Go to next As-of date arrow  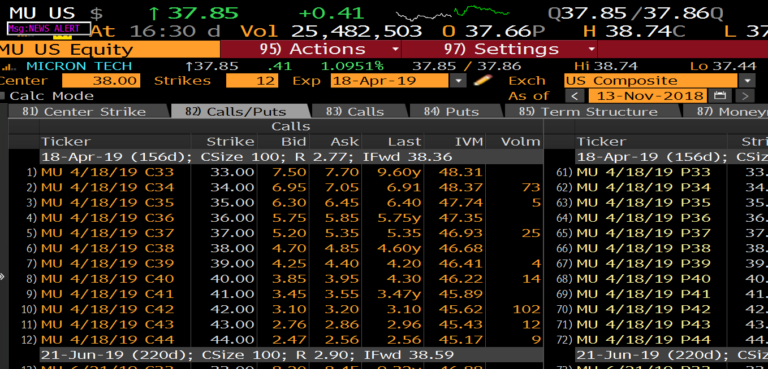point(745,96)
